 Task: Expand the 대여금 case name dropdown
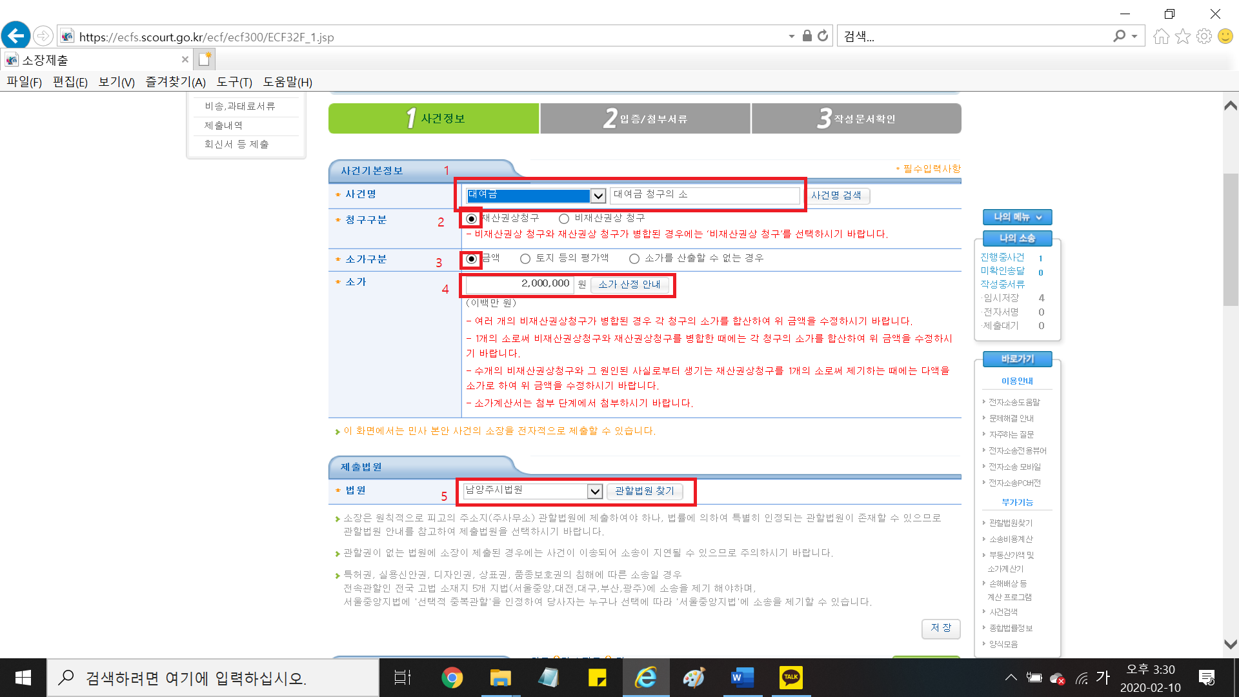point(598,196)
